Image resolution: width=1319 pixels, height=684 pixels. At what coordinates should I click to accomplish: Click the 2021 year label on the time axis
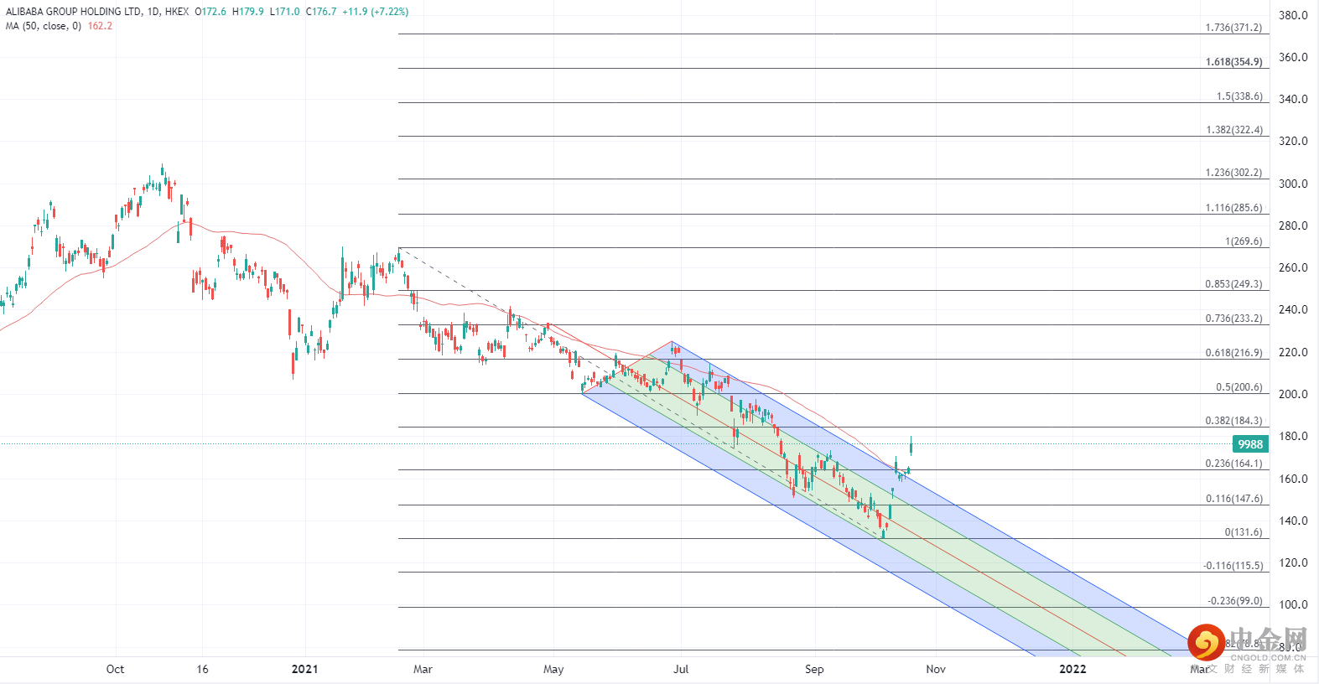(304, 669)
